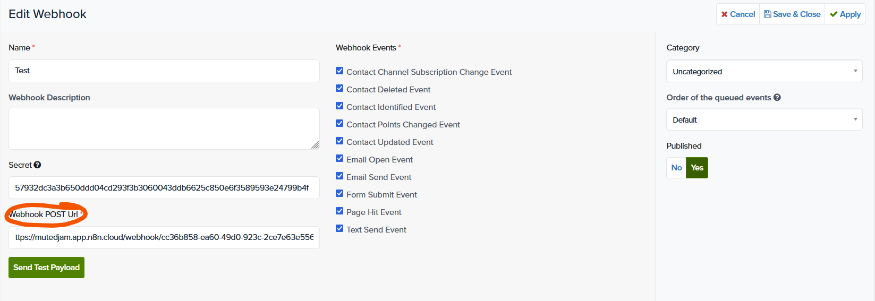Viewport: 875px width, 301px height.
Task: Toggle Form Submit Event checkbox
Action: (339, 194)
